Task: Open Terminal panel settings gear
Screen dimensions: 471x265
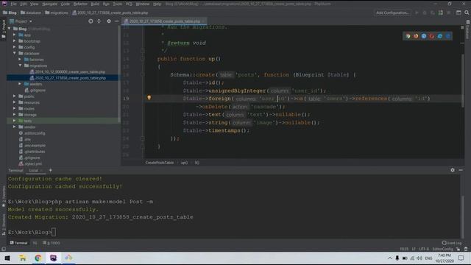Action: pyautogui.click(x=453, y=170)
